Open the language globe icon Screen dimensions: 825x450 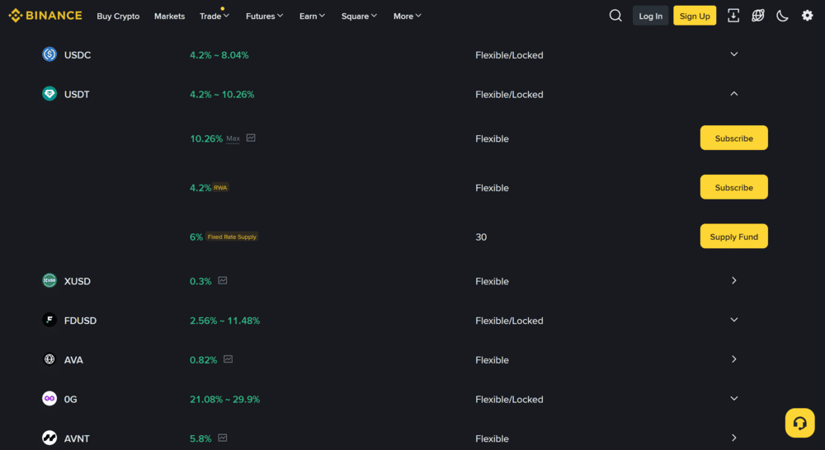[x=757, y=16]
